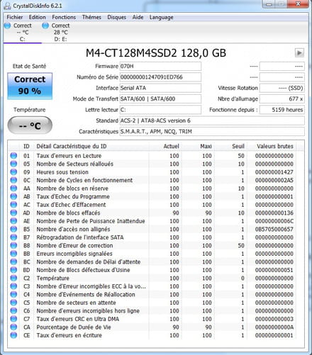Screen dimensions: 312x355
Task: Click the Mode de Transfert field SATA/600
Action: 160,98
